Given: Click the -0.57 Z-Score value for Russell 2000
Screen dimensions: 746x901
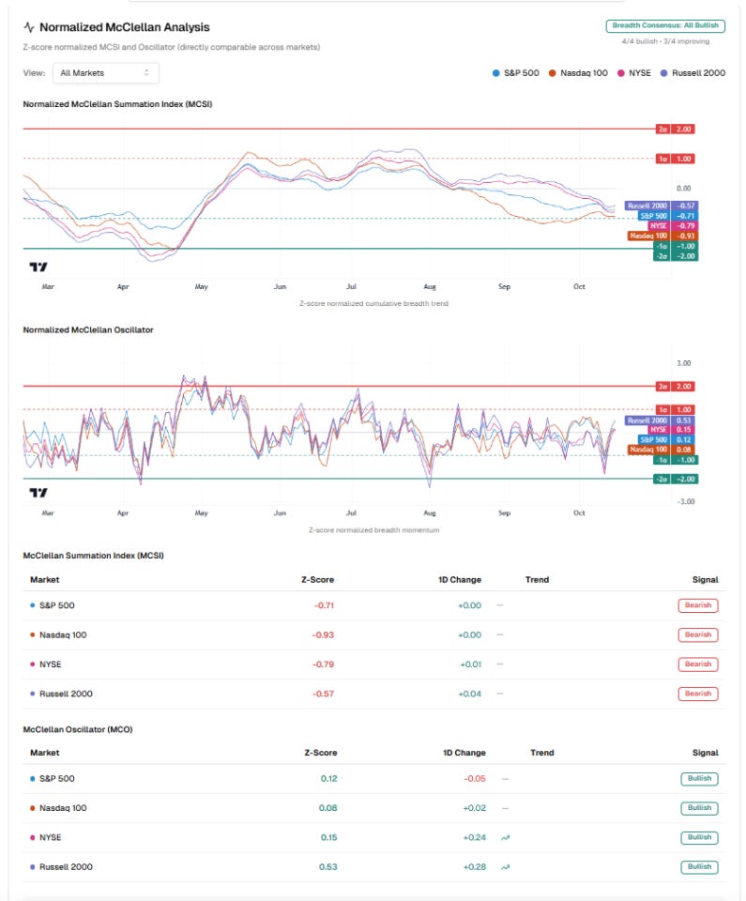Looking at the screenshot, I should coord(323,694).
